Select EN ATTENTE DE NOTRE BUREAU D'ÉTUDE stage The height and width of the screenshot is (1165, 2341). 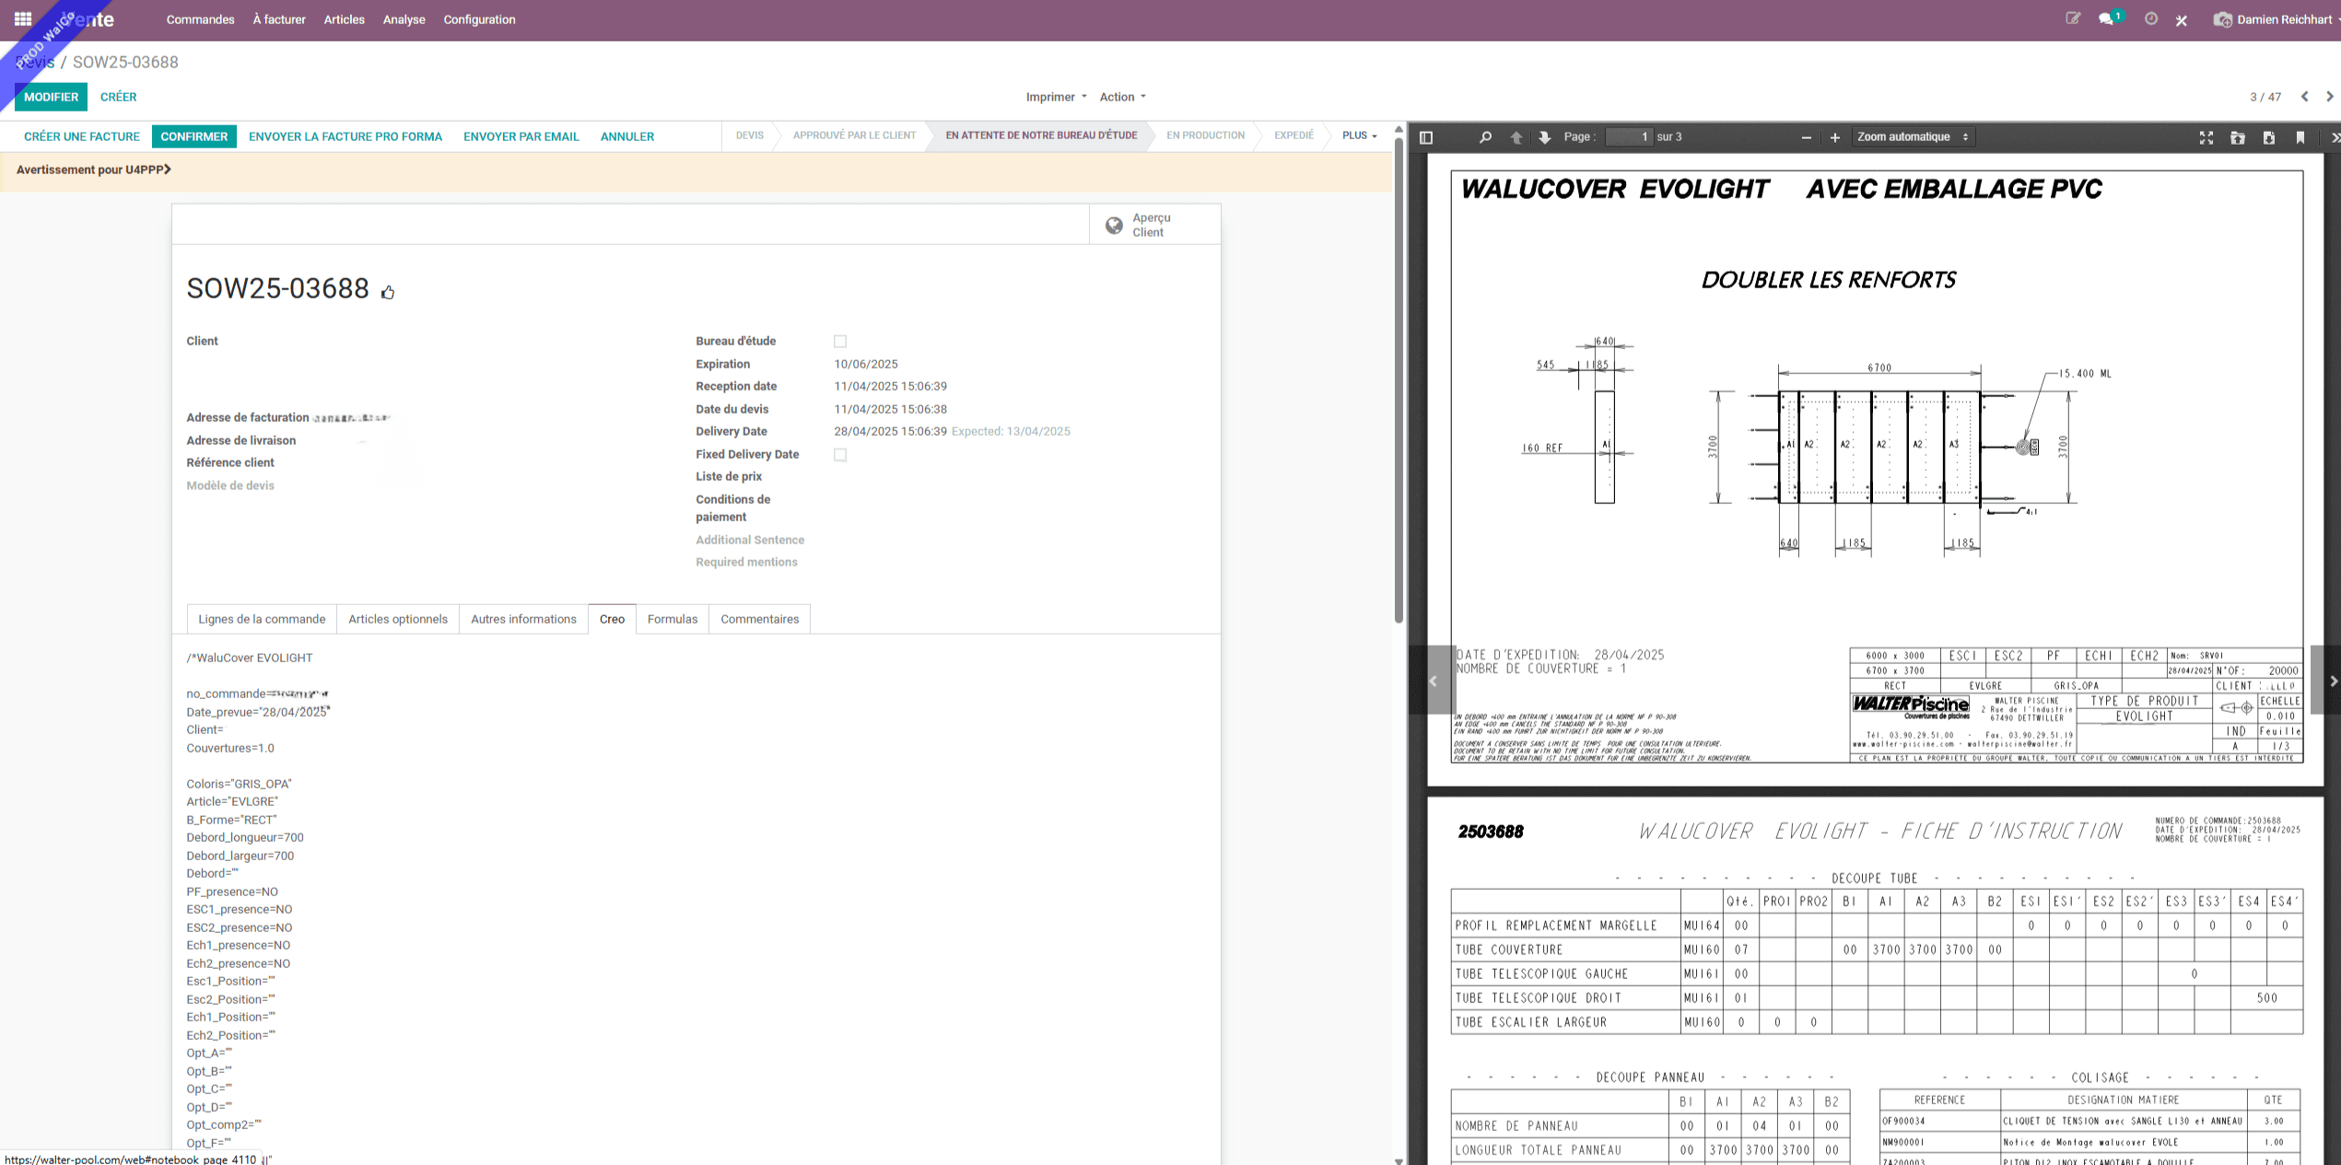pyautogui.click(x=1041, y=135)
